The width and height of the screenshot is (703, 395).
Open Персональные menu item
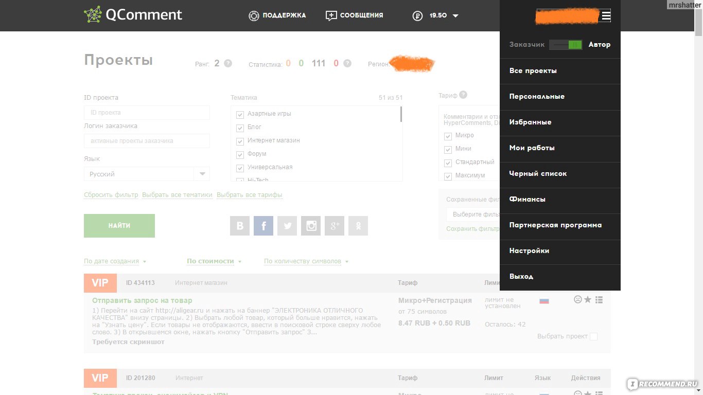pyautogui.click(x=560, y=97)
